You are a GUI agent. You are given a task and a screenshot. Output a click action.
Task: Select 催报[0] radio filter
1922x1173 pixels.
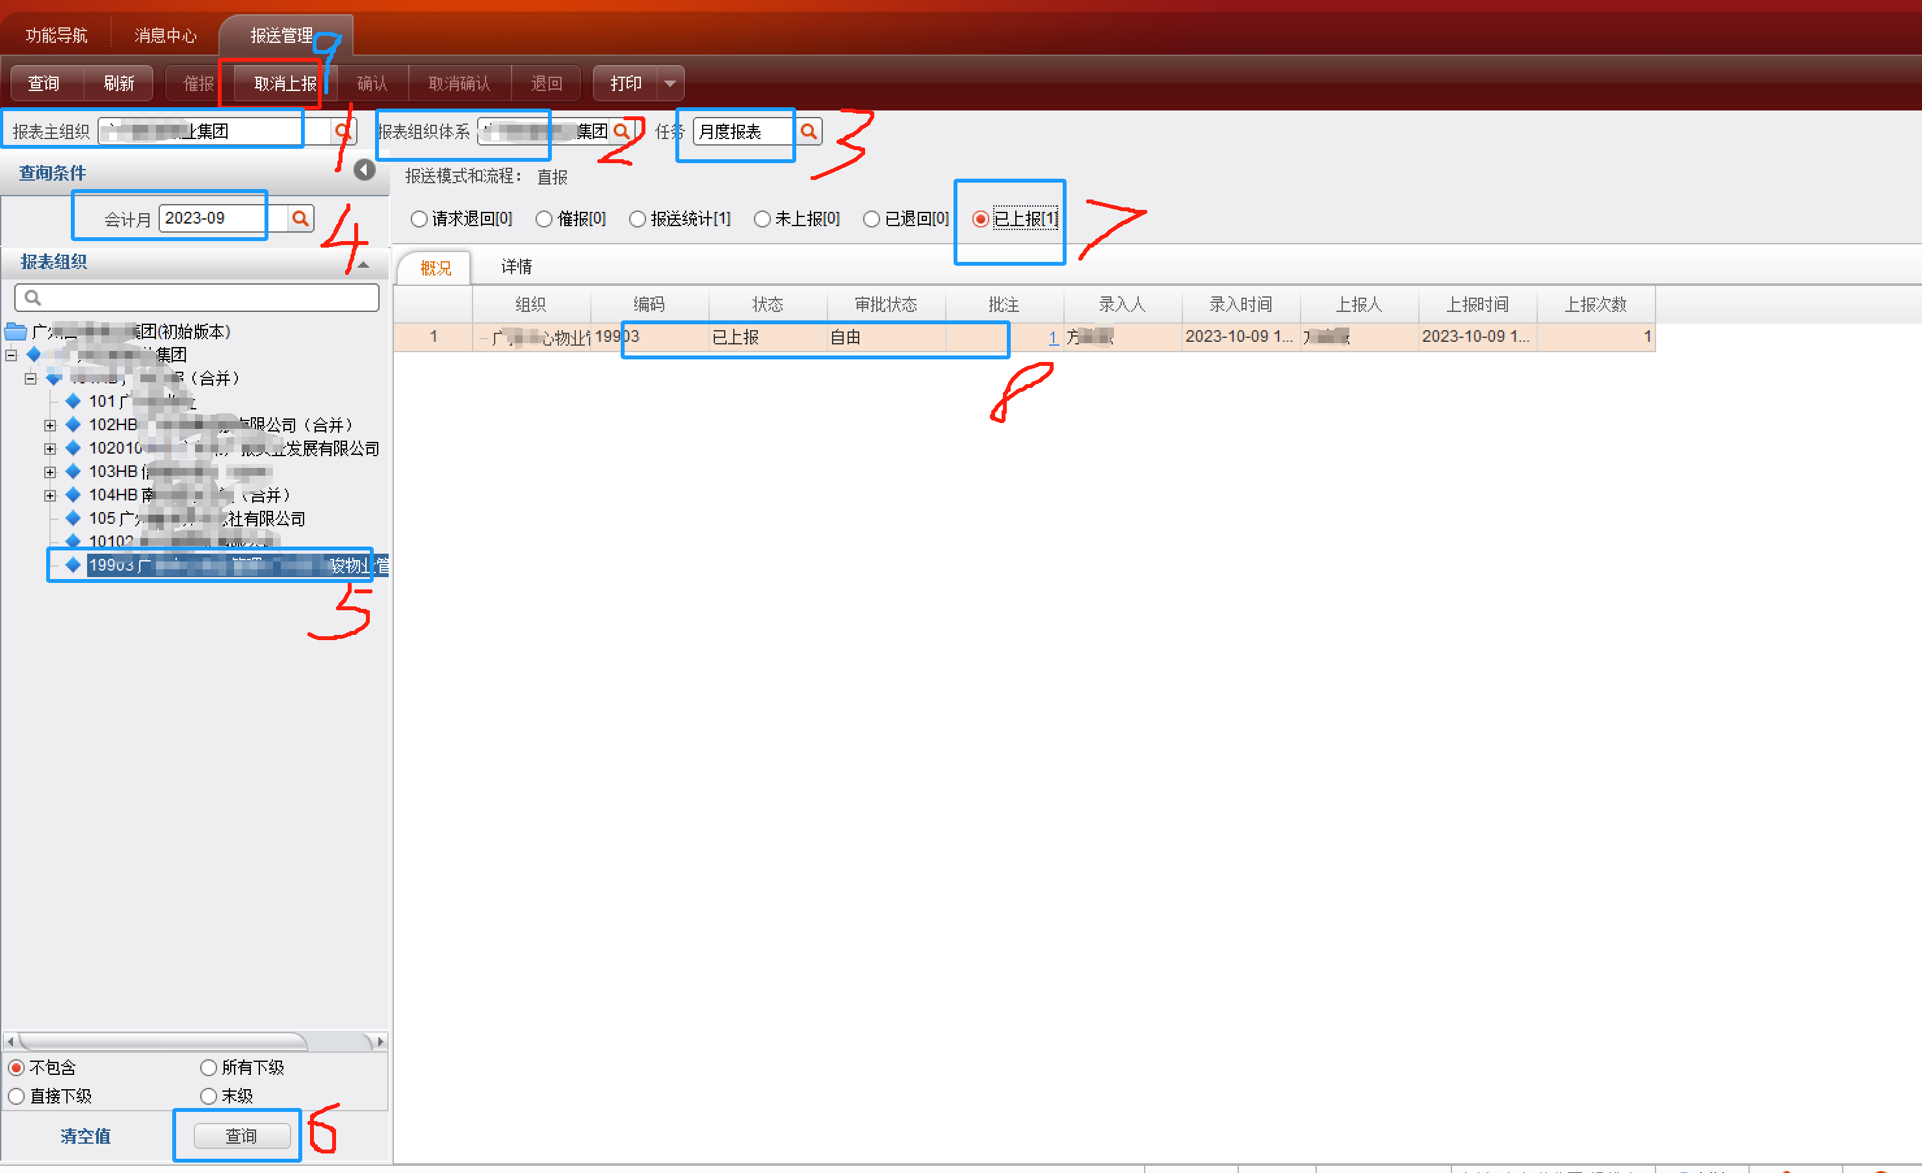543,219
